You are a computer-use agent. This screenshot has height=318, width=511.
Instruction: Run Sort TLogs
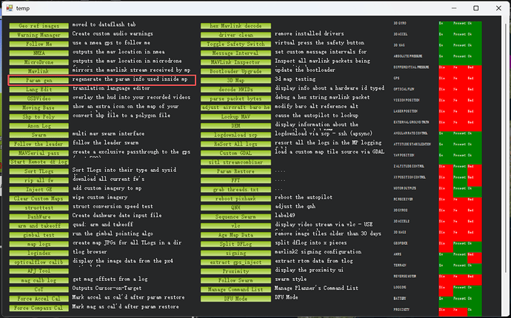[x=39, y=171]
